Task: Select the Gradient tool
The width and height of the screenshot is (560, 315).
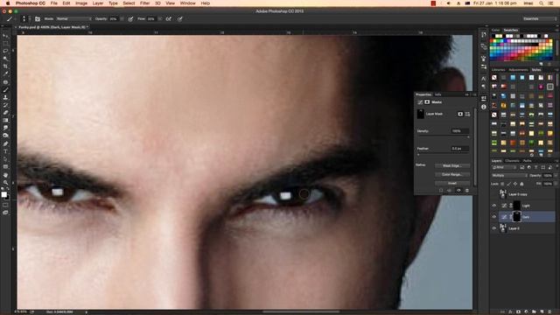Action: [5, 121]
